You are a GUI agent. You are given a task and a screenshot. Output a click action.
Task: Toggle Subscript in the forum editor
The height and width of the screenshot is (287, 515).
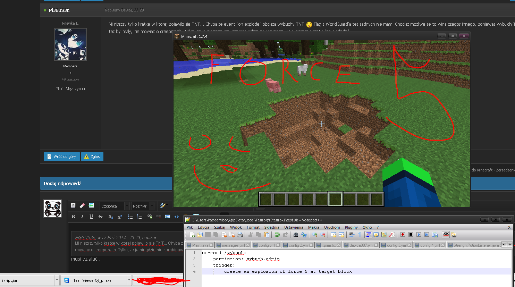pos(111,217)
